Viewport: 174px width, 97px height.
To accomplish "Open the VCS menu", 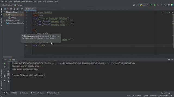I will point(44,2).
